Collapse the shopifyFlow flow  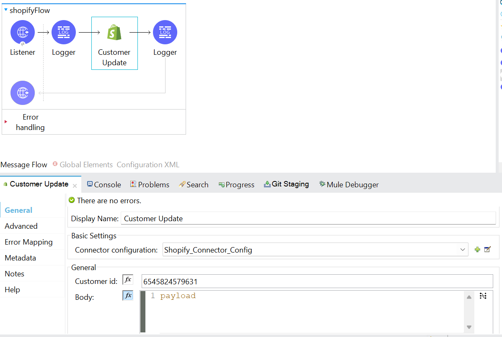(6, 10)
